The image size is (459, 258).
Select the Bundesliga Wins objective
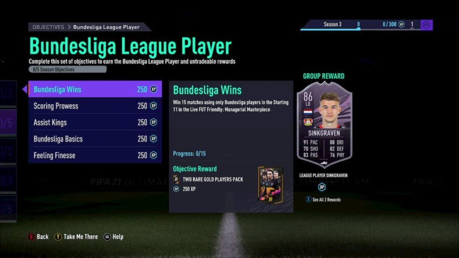tap(95, 89)
